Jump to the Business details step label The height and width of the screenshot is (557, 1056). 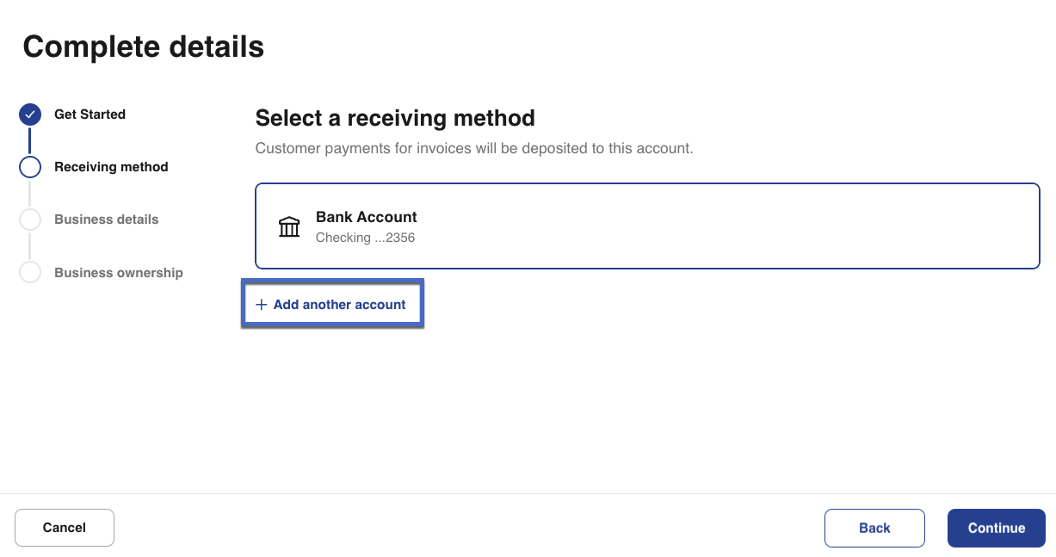click(106, 220)
